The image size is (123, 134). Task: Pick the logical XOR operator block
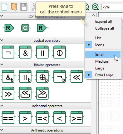(60, 52)
